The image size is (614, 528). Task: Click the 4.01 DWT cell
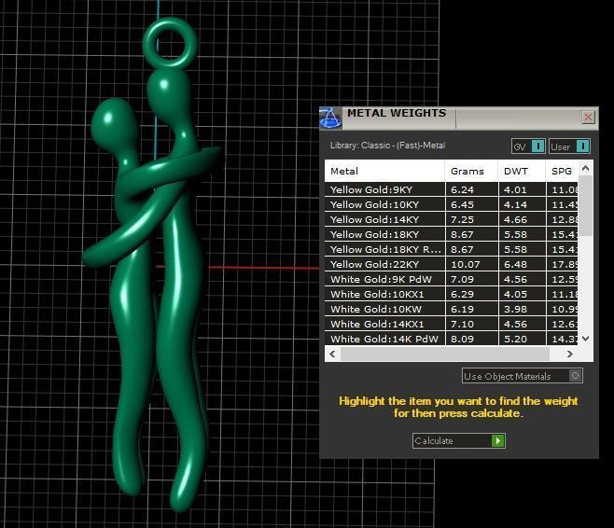[522, 189]
